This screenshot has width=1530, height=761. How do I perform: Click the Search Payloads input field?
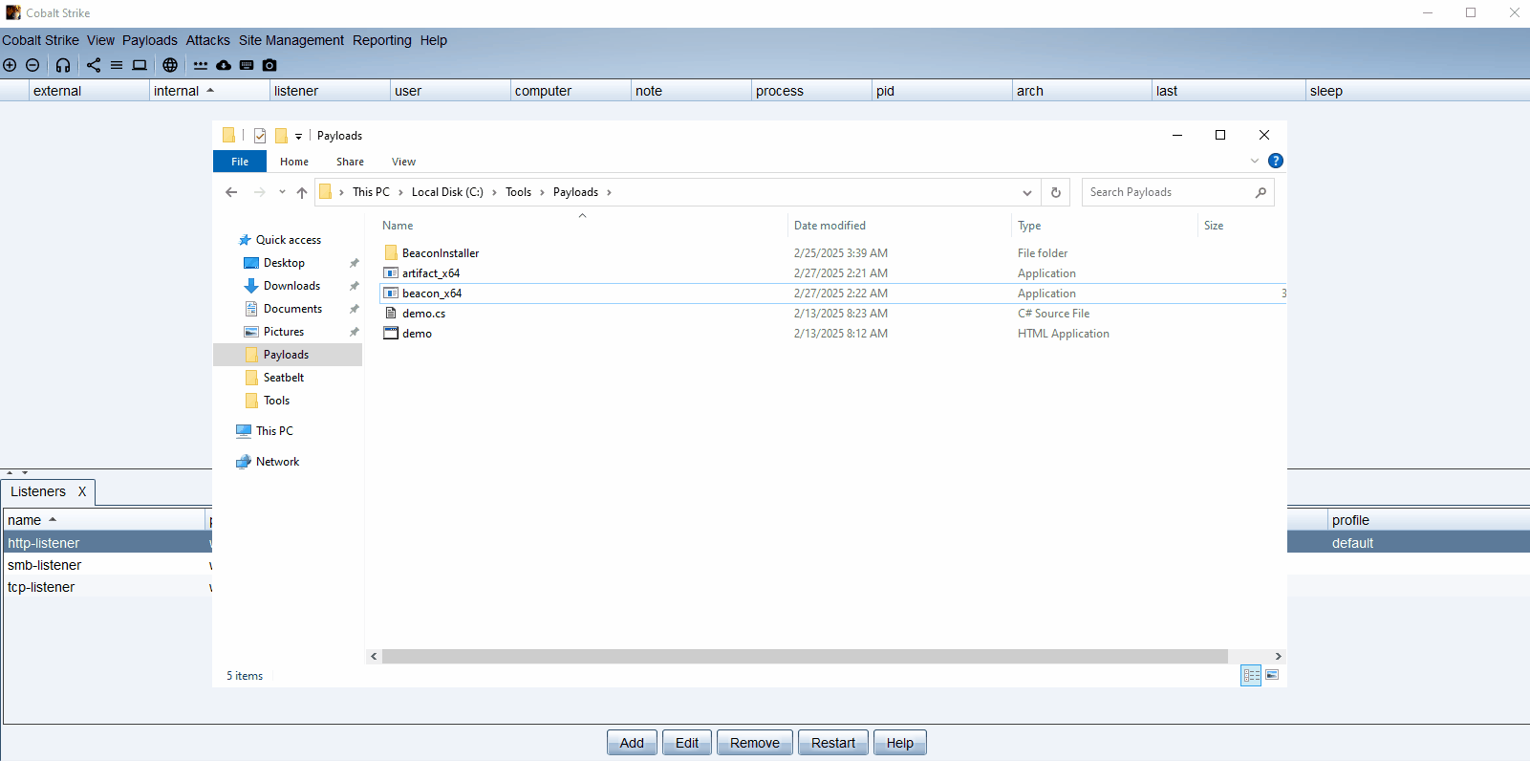(1168, 192)
